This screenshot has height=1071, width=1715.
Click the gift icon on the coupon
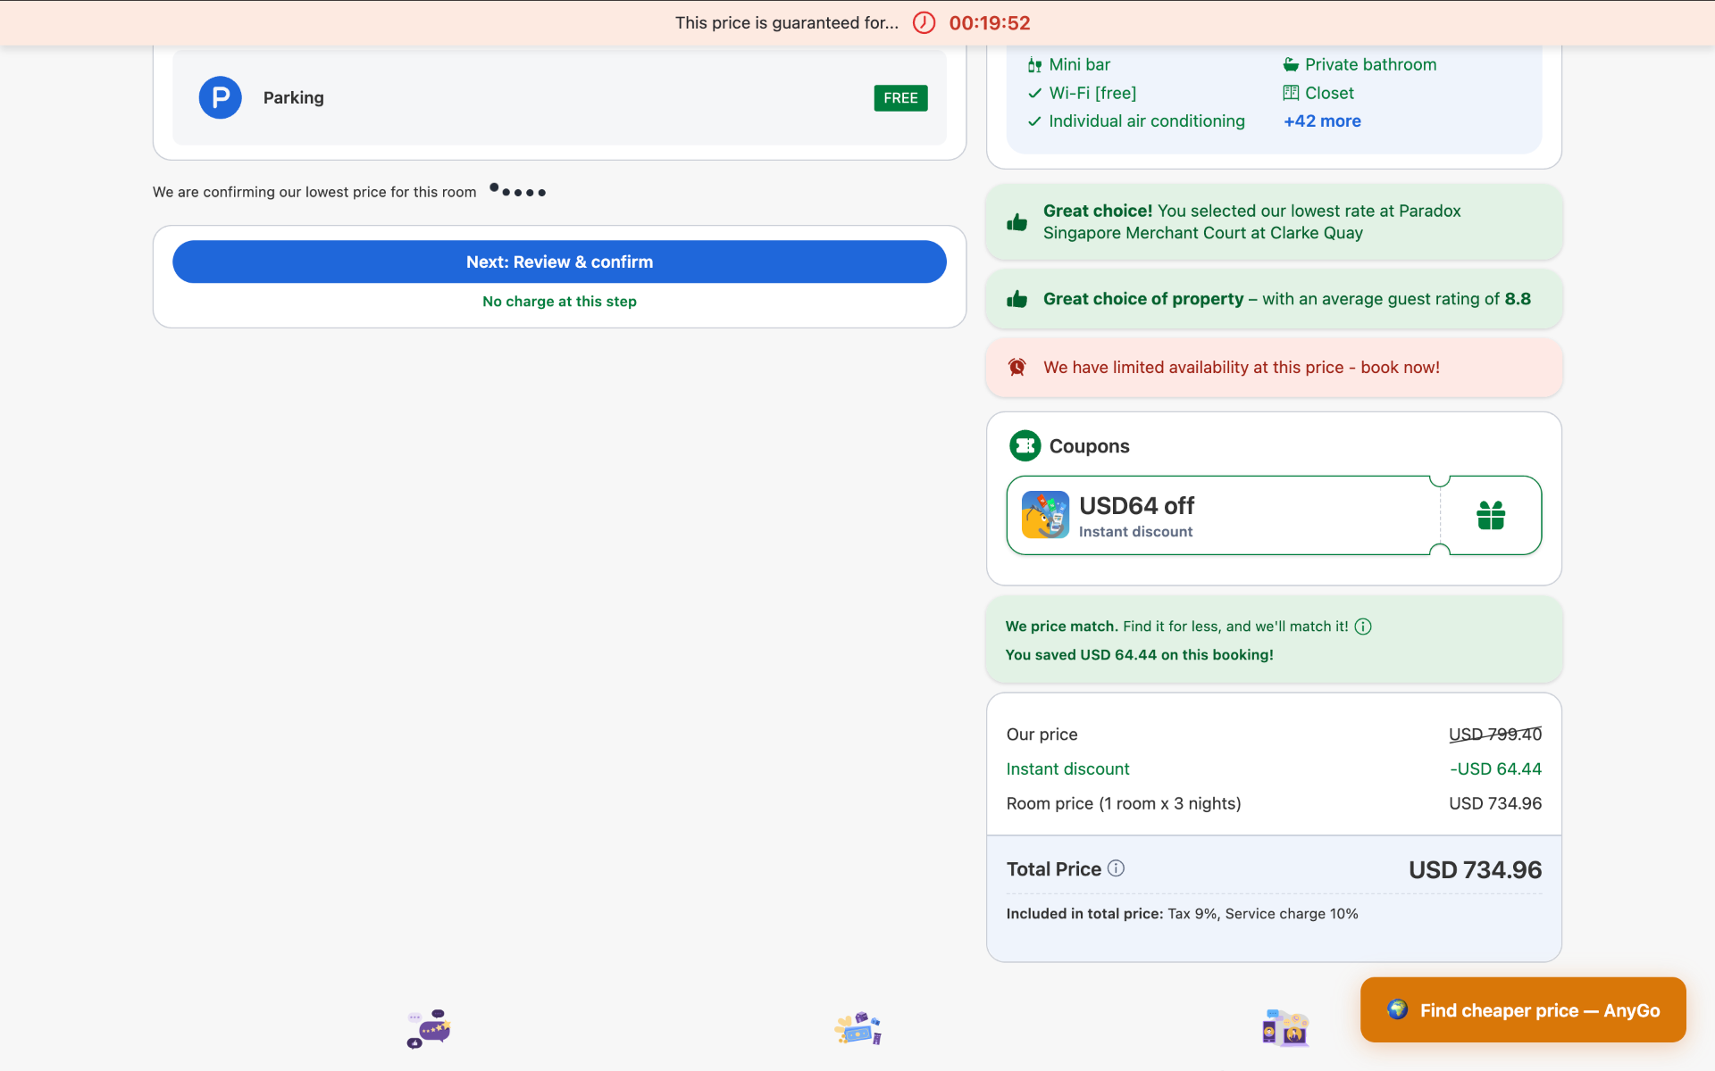tap(1491, 515)
